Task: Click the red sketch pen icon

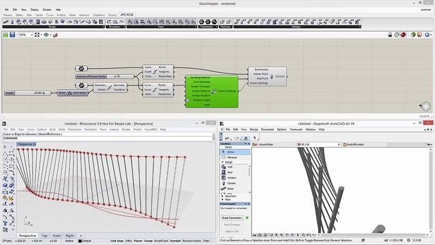Action: click(x=56, y=35)
